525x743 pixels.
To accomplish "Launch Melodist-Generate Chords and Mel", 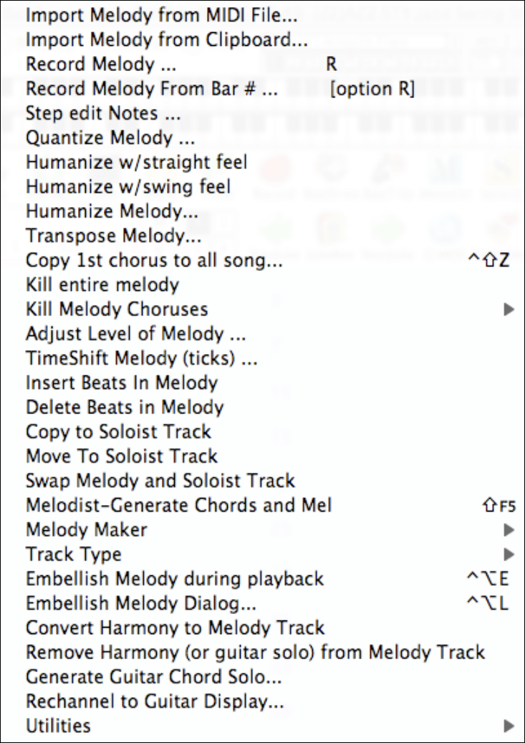I will pyautogui.click(x=178, y=506).
